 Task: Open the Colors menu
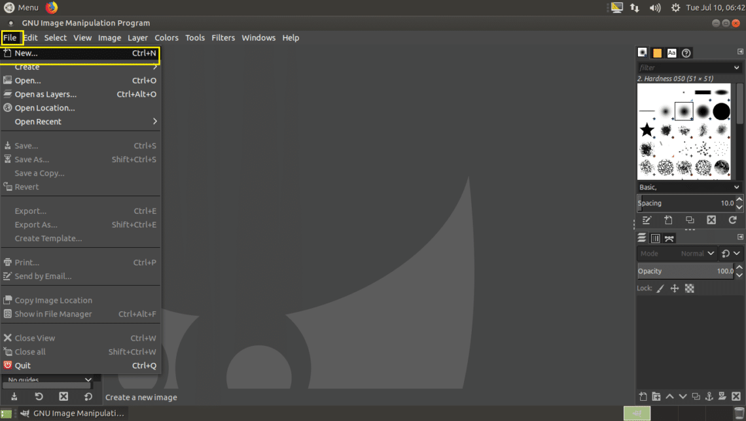pos(166,37)
